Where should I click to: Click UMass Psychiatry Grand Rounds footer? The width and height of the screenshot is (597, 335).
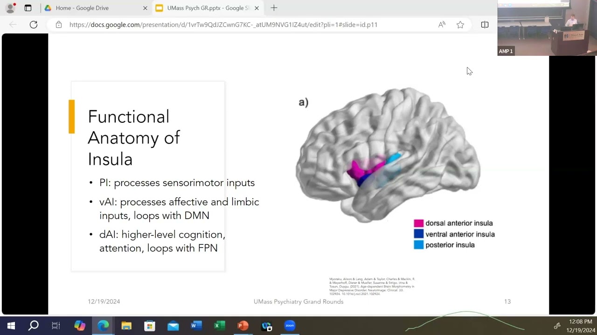(298, 301)
